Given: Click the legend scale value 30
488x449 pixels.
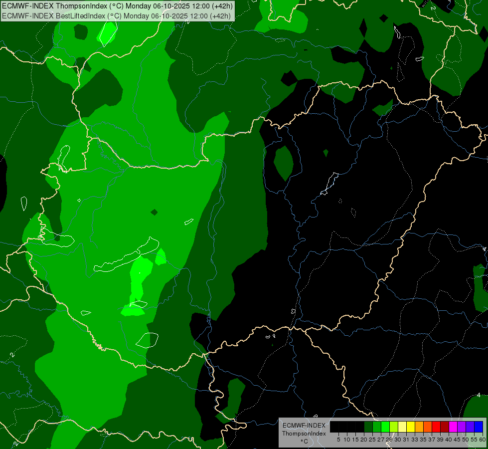Looking at the screenshot, I should pos(398,440).
